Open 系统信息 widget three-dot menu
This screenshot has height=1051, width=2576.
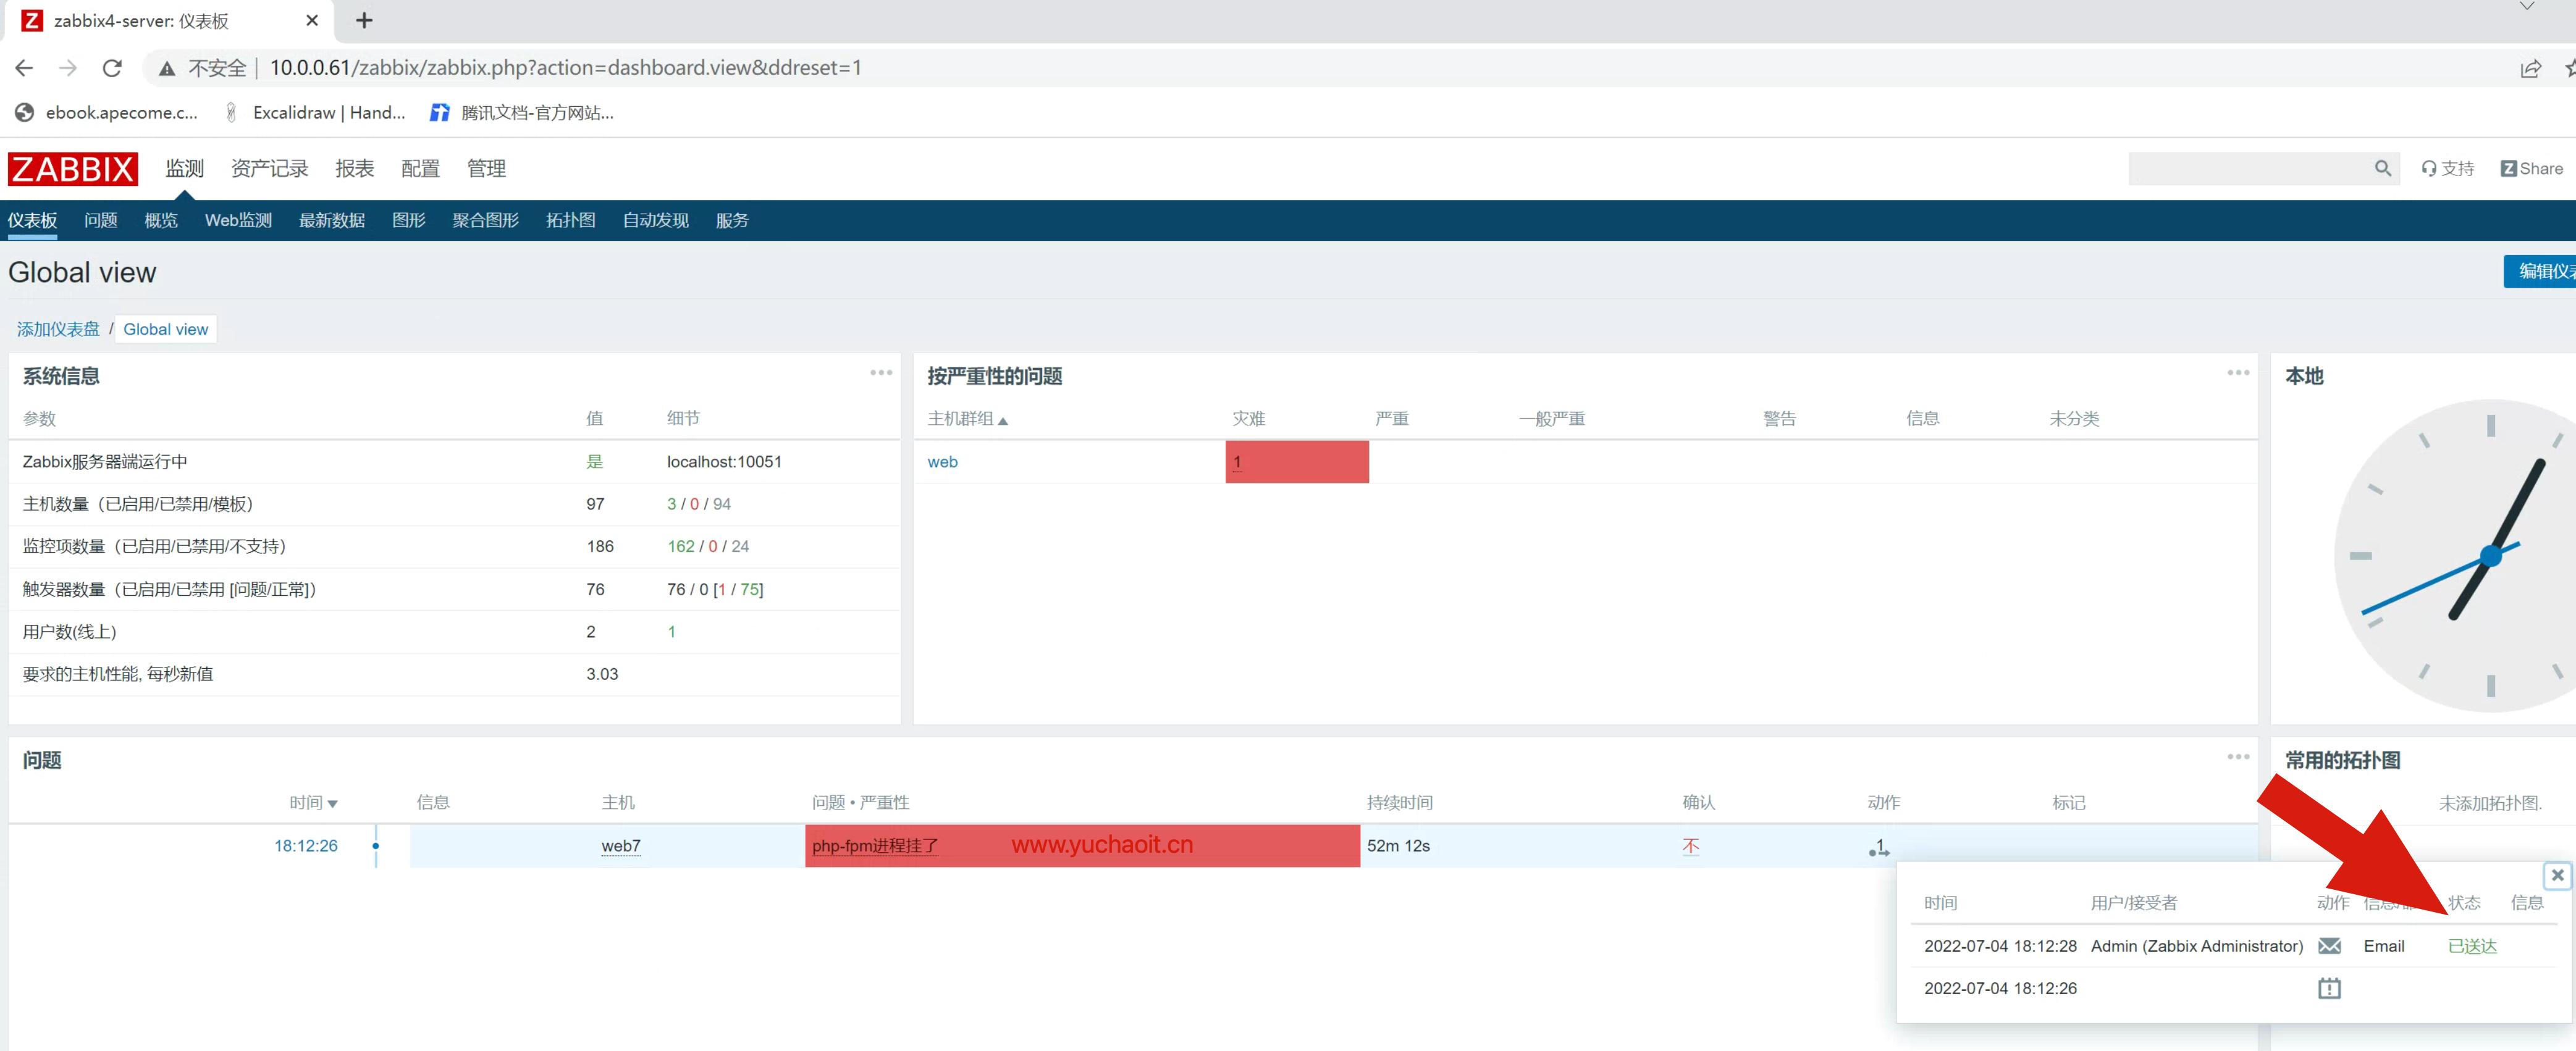[x=880, y=372]
